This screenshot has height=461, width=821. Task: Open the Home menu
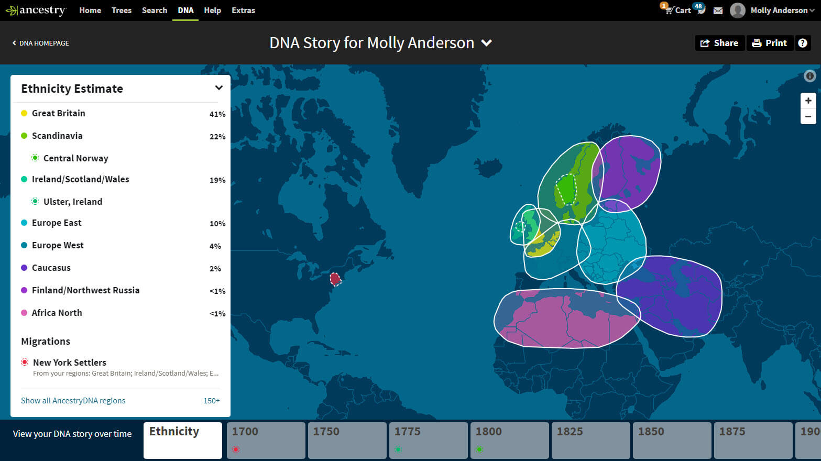point(90,10)
